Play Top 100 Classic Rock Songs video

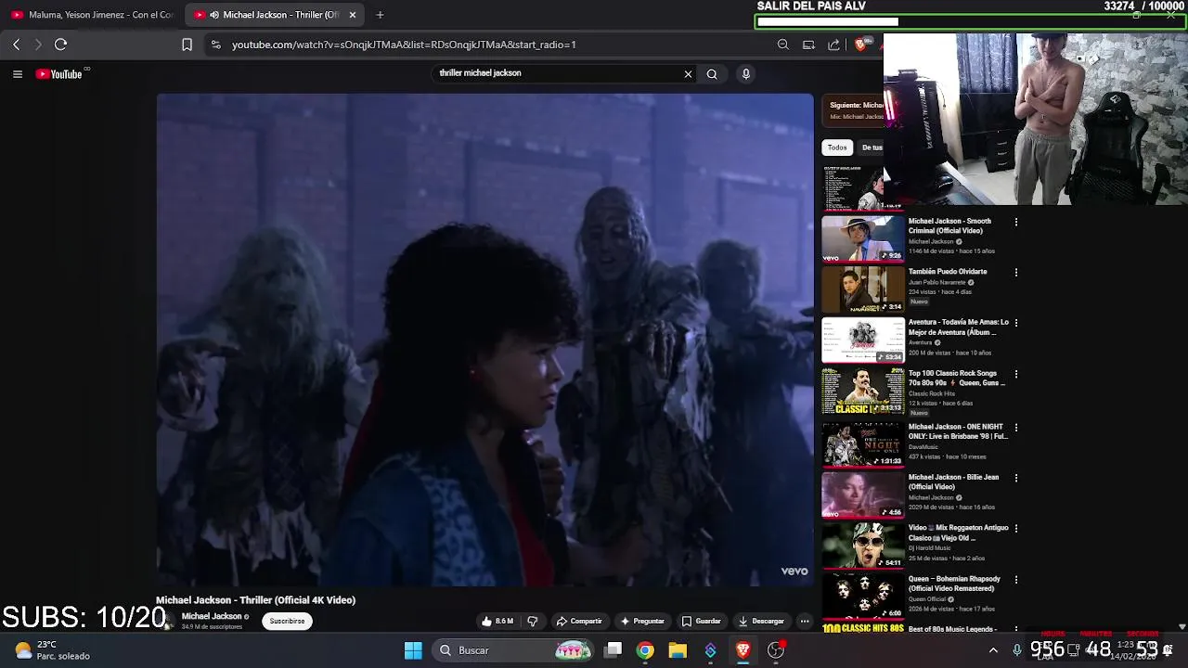862,391
